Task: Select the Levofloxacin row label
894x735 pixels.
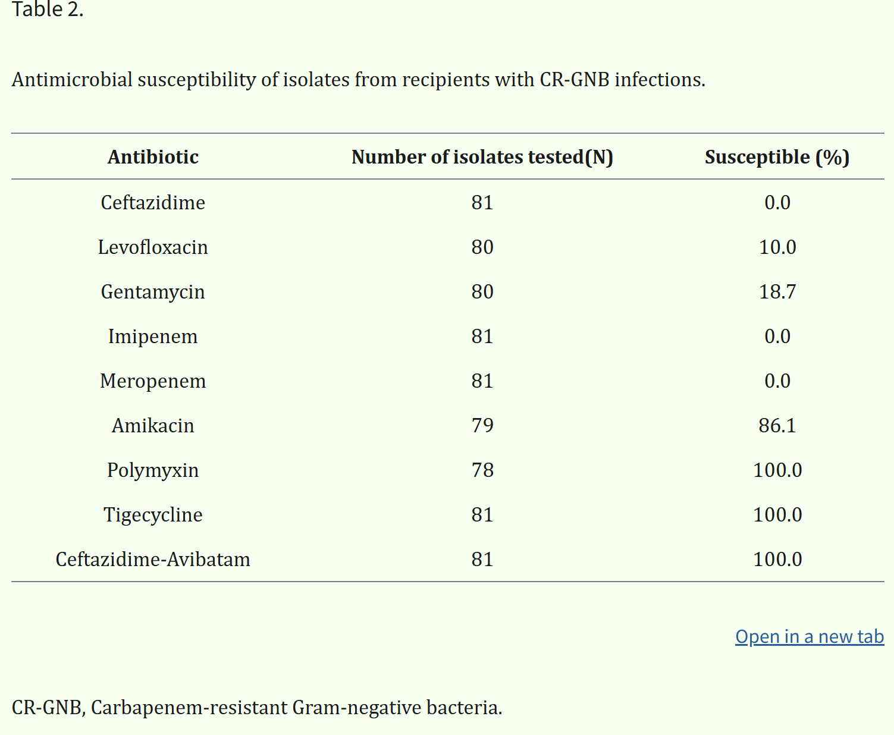Action: [x=153, y=247]
